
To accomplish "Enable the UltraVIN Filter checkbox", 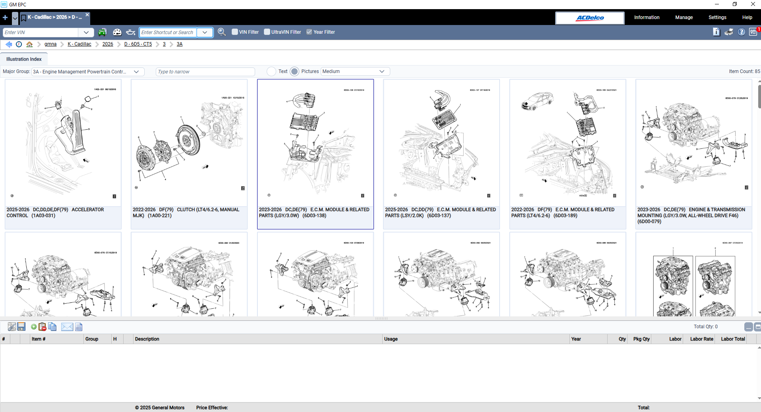I will [267, 32].
